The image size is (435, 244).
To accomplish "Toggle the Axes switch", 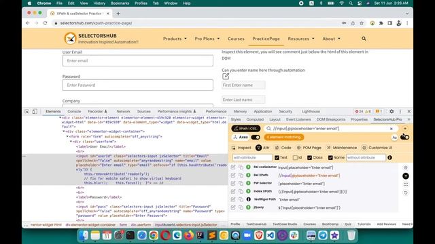I will coord(256,137).
